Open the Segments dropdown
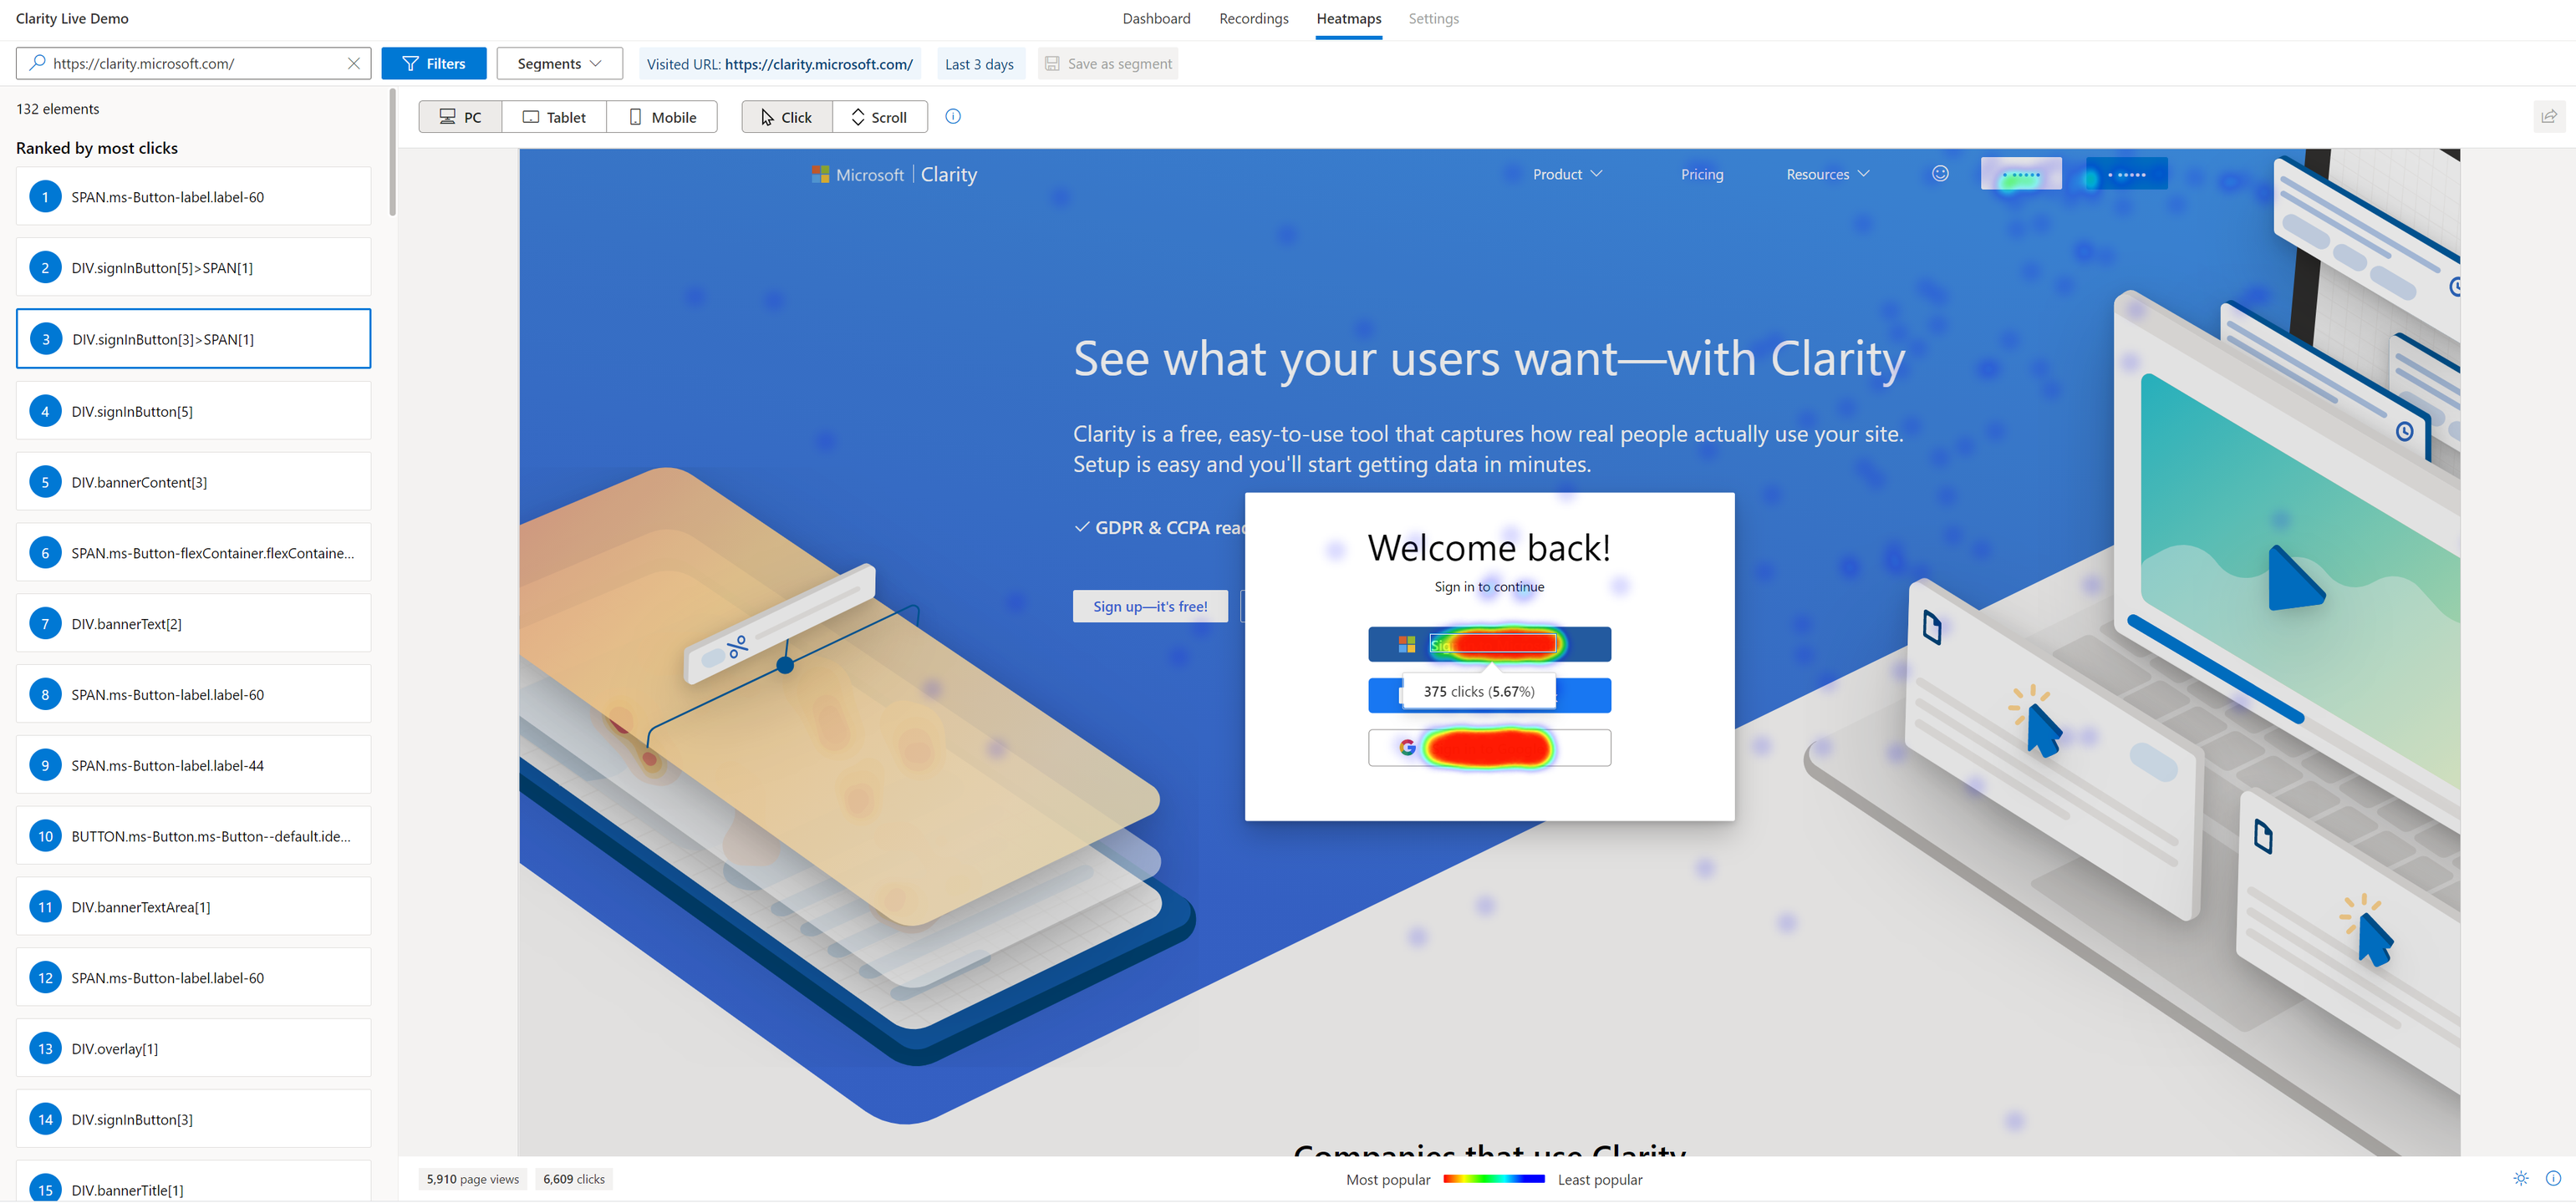This screenshot has width=2576, height=1203. click(x=559, y=64)
